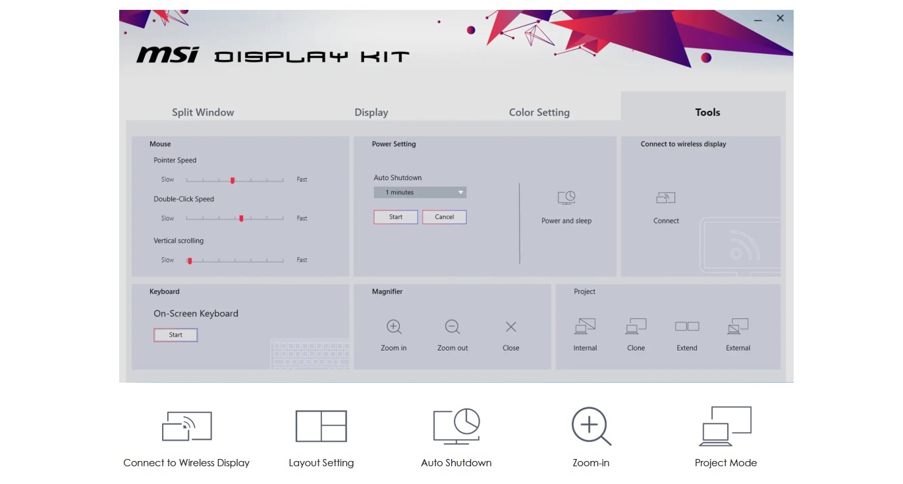
Task: Cancel the Auto Shutdown timer
Action: (x=445, y=217)
